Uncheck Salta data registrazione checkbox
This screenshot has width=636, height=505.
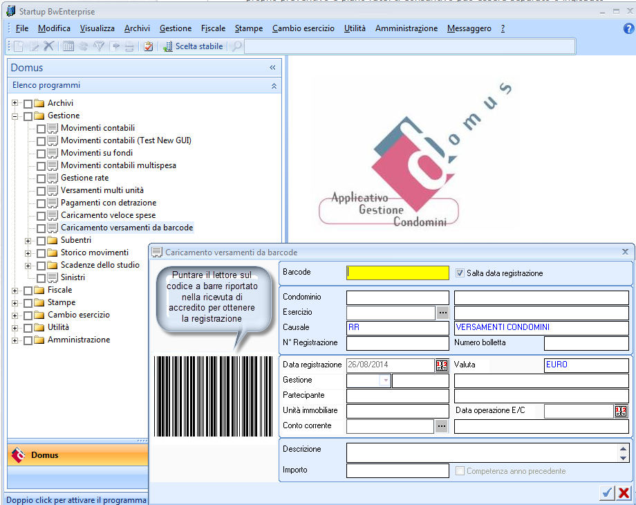point(461,273)
